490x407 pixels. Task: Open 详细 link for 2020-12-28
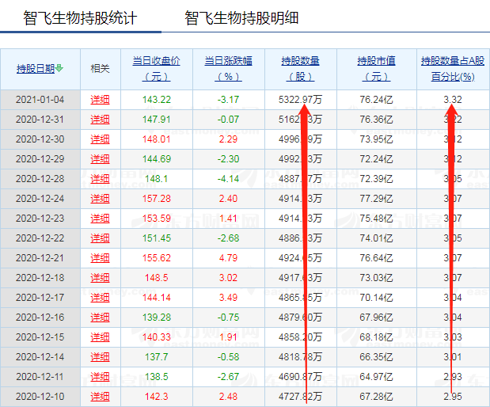pos(100,179)
